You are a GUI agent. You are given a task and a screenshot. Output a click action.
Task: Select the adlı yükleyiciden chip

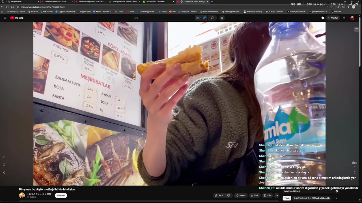(312, 198)
